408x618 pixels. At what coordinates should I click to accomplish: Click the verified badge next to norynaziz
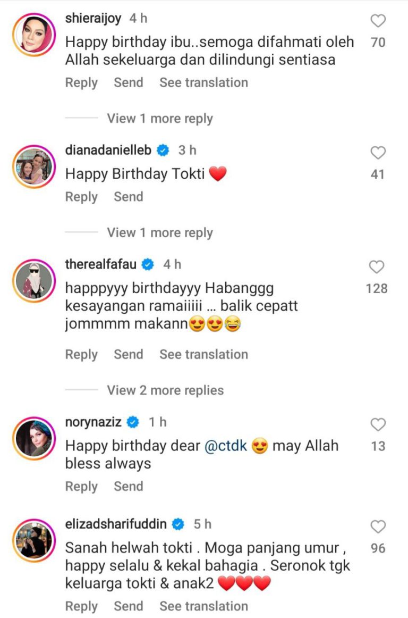pos(133,422)
